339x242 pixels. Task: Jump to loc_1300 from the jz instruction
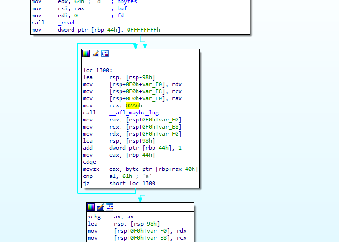click(x=142, y=184)
